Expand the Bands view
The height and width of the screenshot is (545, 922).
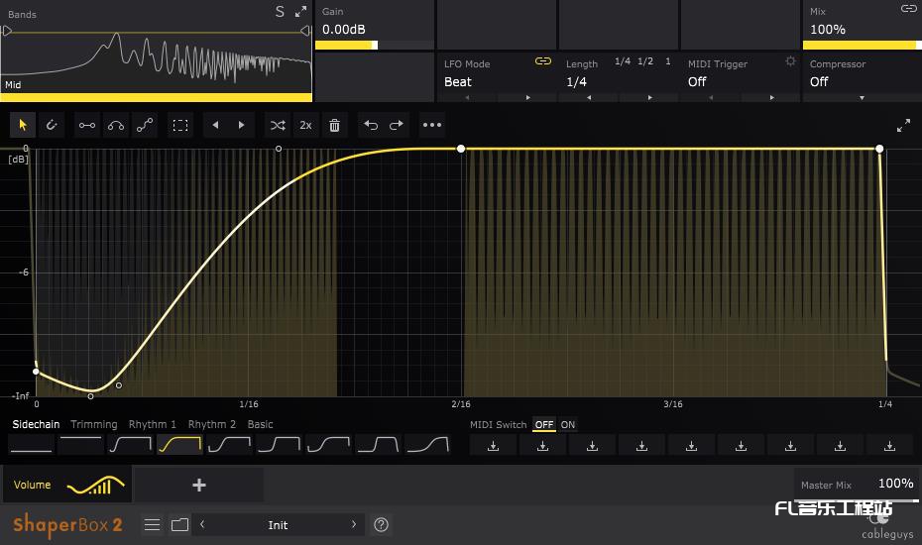[301, 11]
